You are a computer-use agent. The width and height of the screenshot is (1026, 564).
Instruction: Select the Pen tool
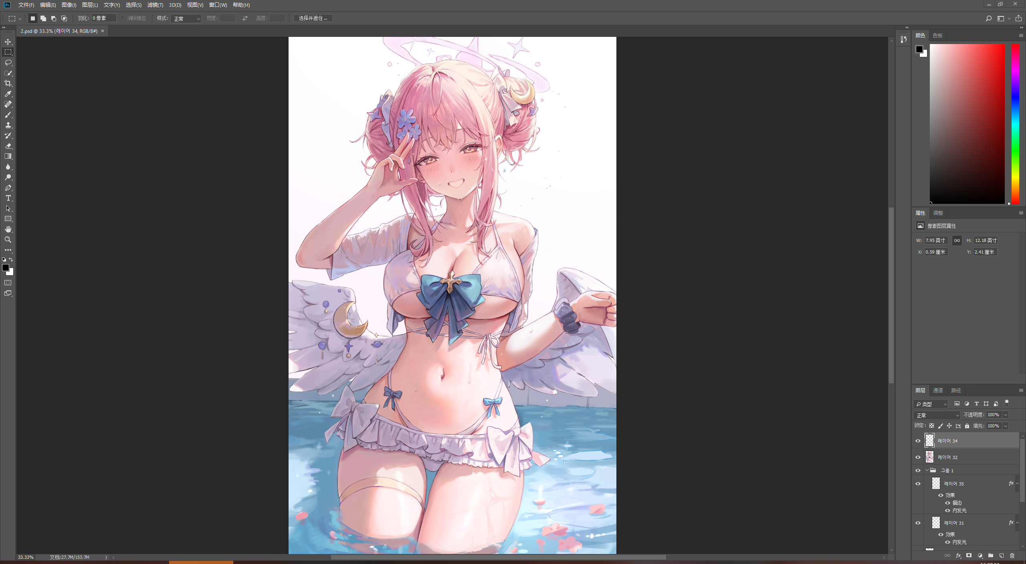pyautogui.click(x=8, y=187)
